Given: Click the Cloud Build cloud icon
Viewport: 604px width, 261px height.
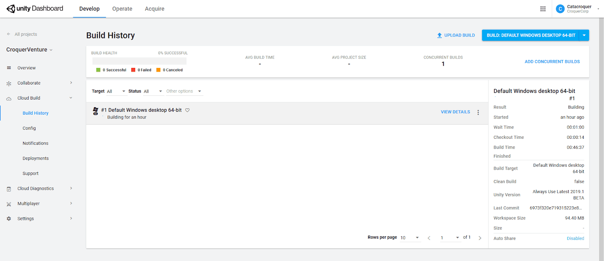Looking at the screenshot, I should [9, 98].
